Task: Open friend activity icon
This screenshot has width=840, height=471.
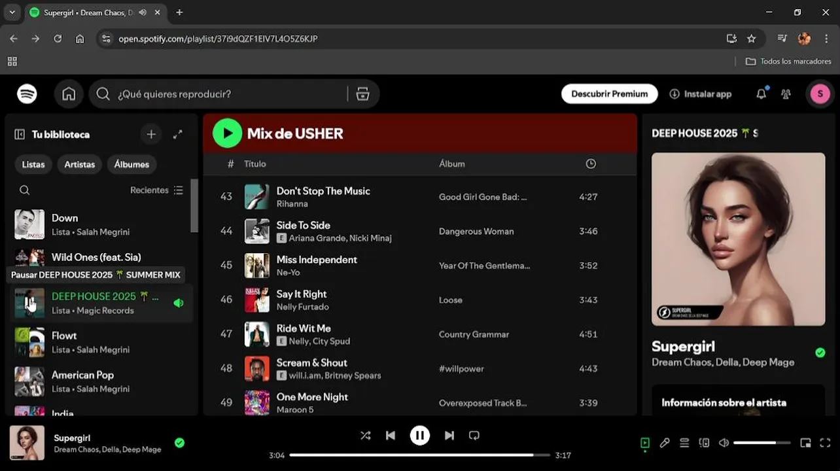Action: tap(786, 94)
